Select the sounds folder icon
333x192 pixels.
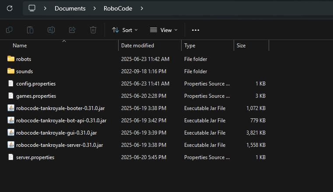pos(11,71)
